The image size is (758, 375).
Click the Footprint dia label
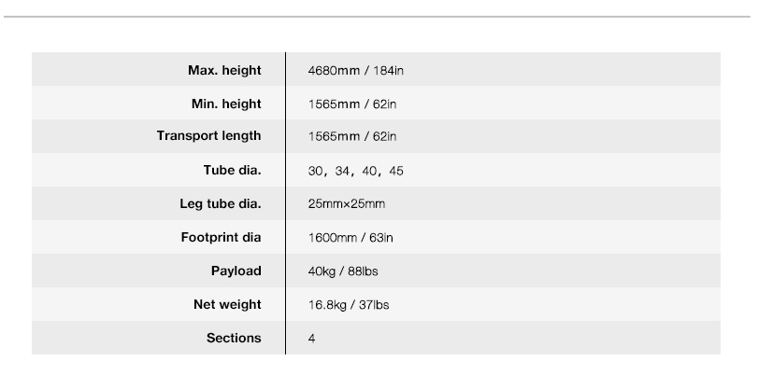coord(221,238)
